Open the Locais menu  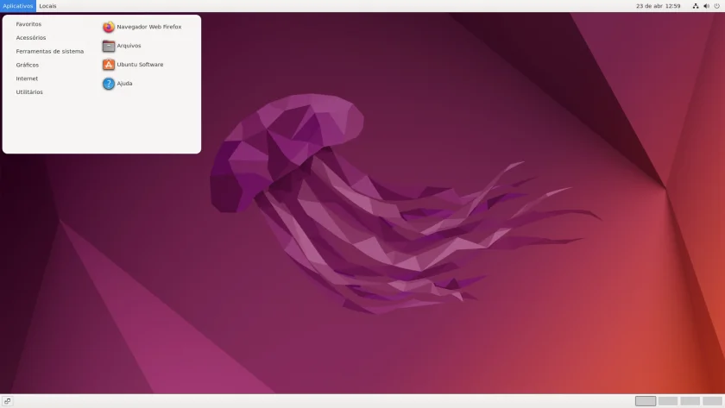point(47,6)
